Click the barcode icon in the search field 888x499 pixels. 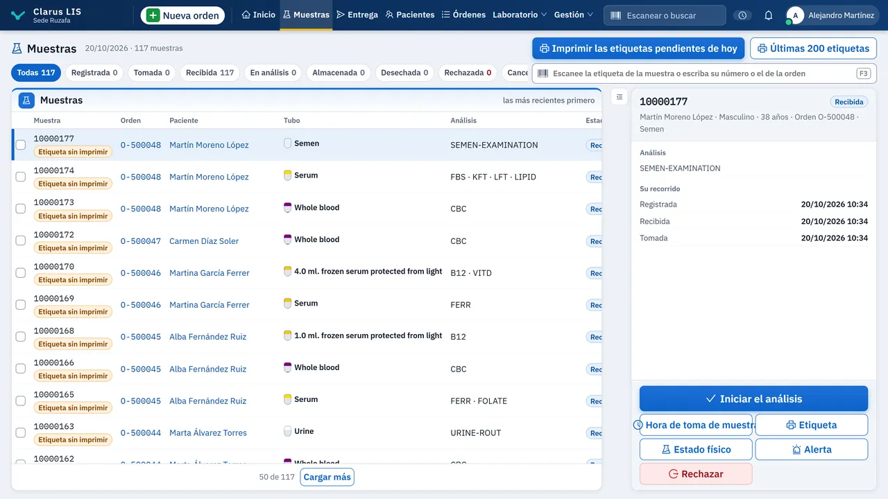(615, 15)
